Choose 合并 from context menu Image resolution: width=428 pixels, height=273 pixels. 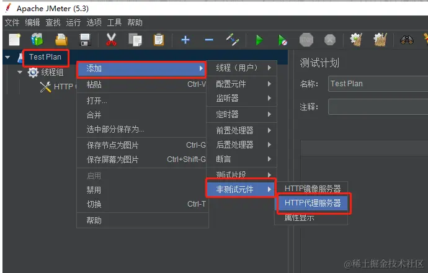(x=142, y=115)
